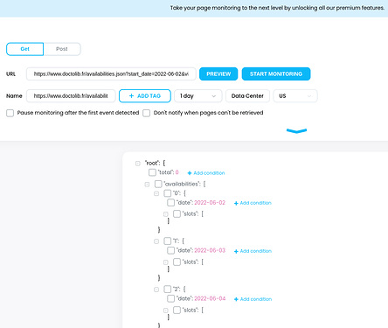Click the Name input field
388x328 pixels.
[71, 96]
